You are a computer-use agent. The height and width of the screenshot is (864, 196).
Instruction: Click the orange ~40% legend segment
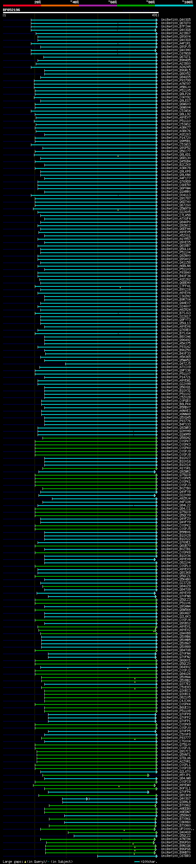(x=60, y=6)
